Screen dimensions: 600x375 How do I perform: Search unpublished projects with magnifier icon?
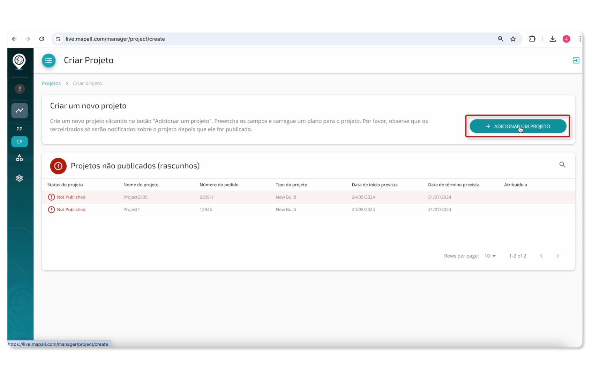562,165
